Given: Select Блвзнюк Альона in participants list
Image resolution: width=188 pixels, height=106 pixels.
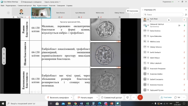Looking at the screenshot, I should click(x=164, y=85).
